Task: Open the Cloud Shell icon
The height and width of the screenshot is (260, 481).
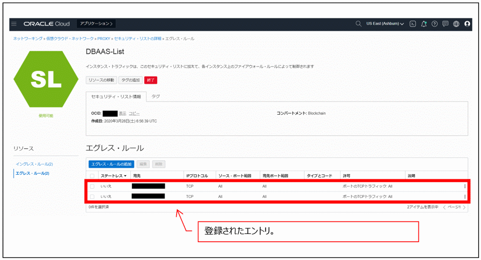Action: click(x=413, y=24)
